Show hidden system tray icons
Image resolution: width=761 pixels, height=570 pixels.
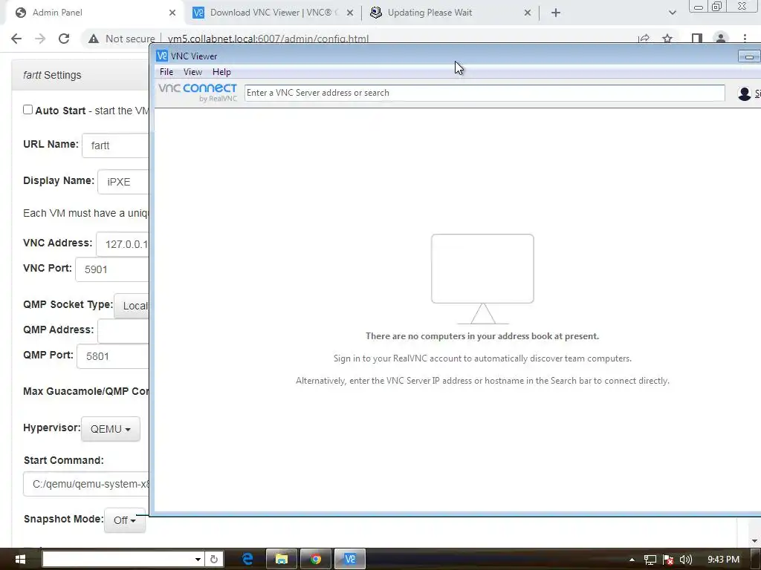tap(632, 560)
